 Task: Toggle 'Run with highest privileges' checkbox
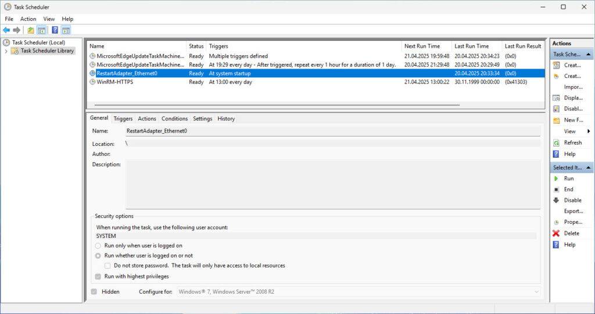98,277
